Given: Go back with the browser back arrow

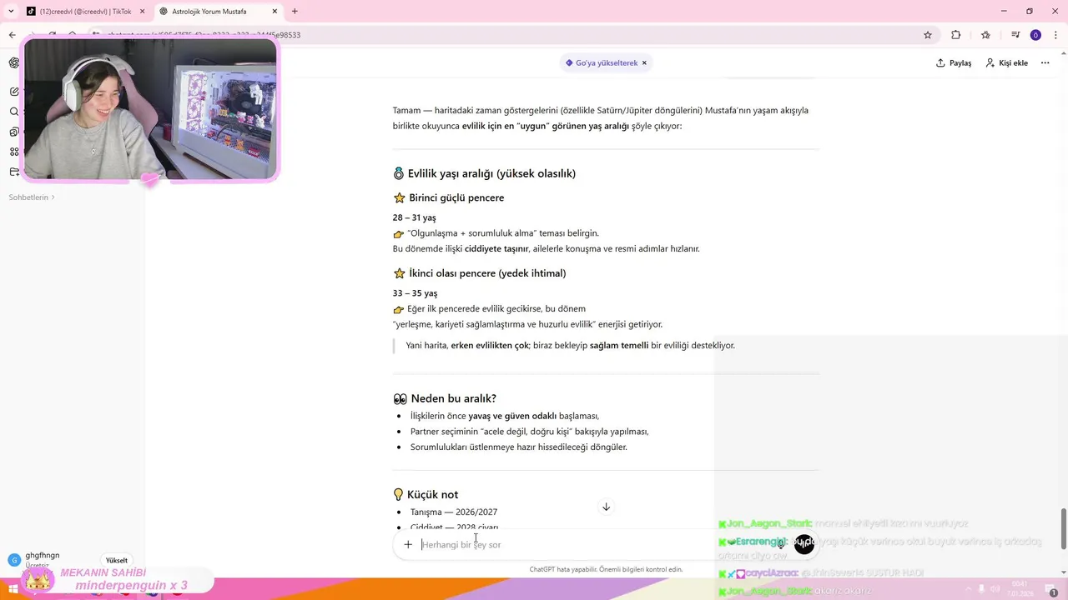Looking at the screenshot, I should [12, 35].
